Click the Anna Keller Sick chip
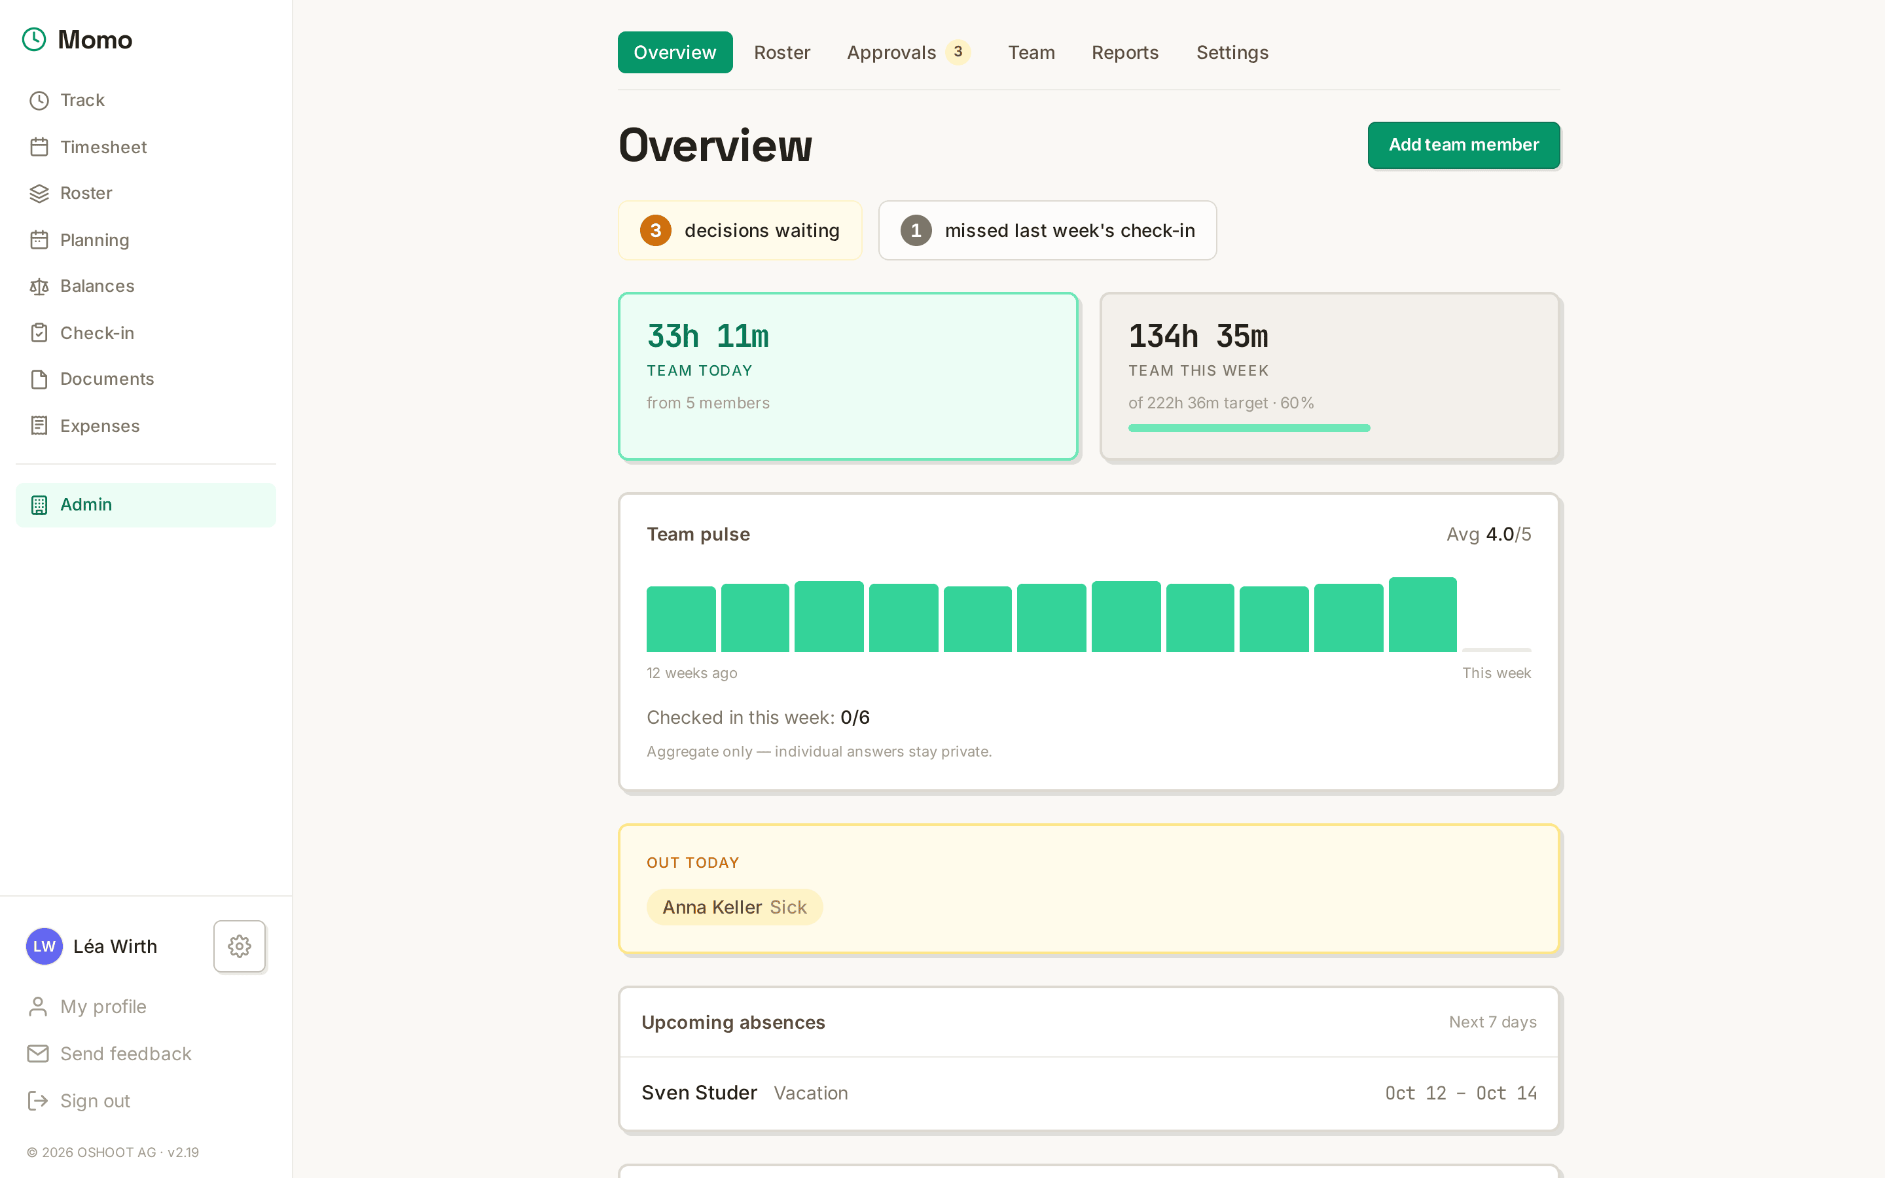The height and width of the screenshot is (1178, 1885). pyautogui.click(x=734, y=907)
